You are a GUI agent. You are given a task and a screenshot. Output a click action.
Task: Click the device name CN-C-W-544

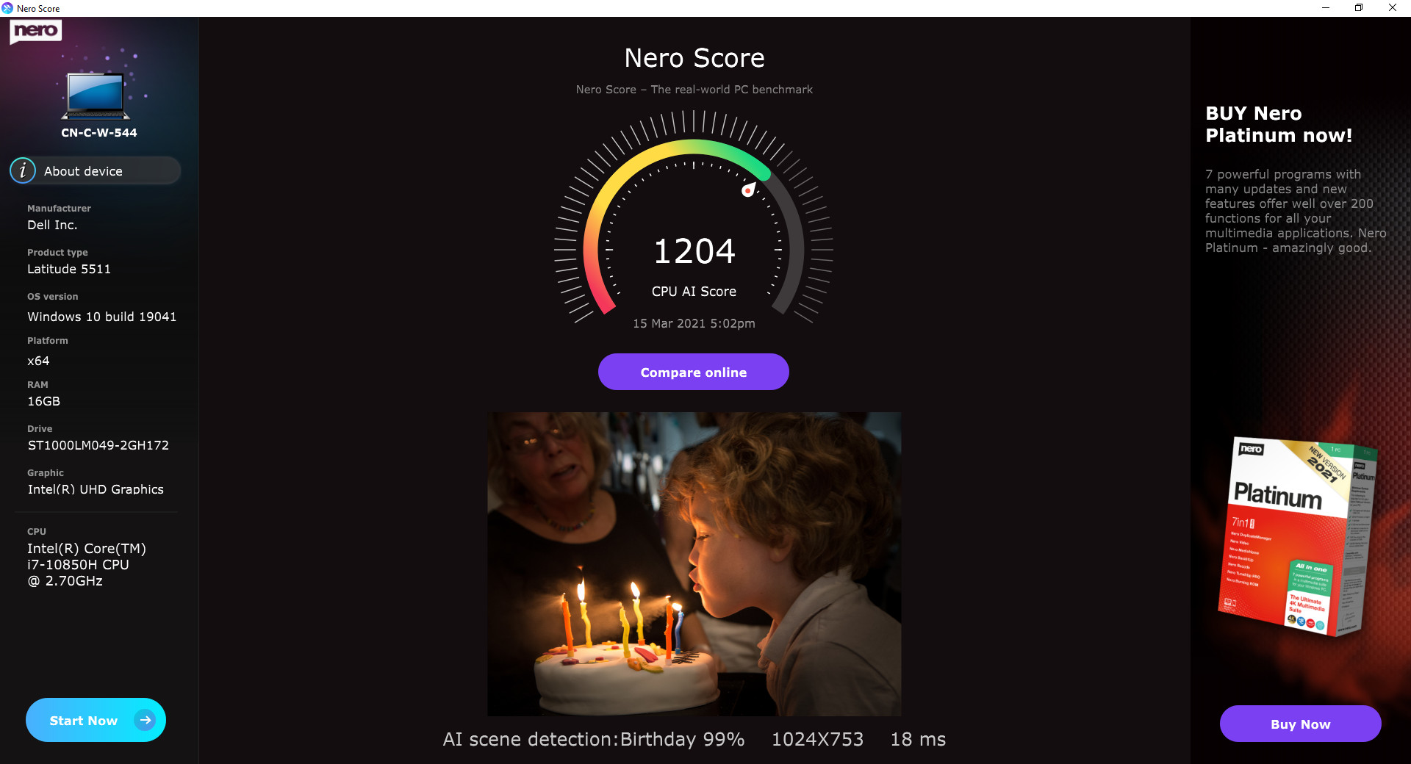tap(99, 133)
